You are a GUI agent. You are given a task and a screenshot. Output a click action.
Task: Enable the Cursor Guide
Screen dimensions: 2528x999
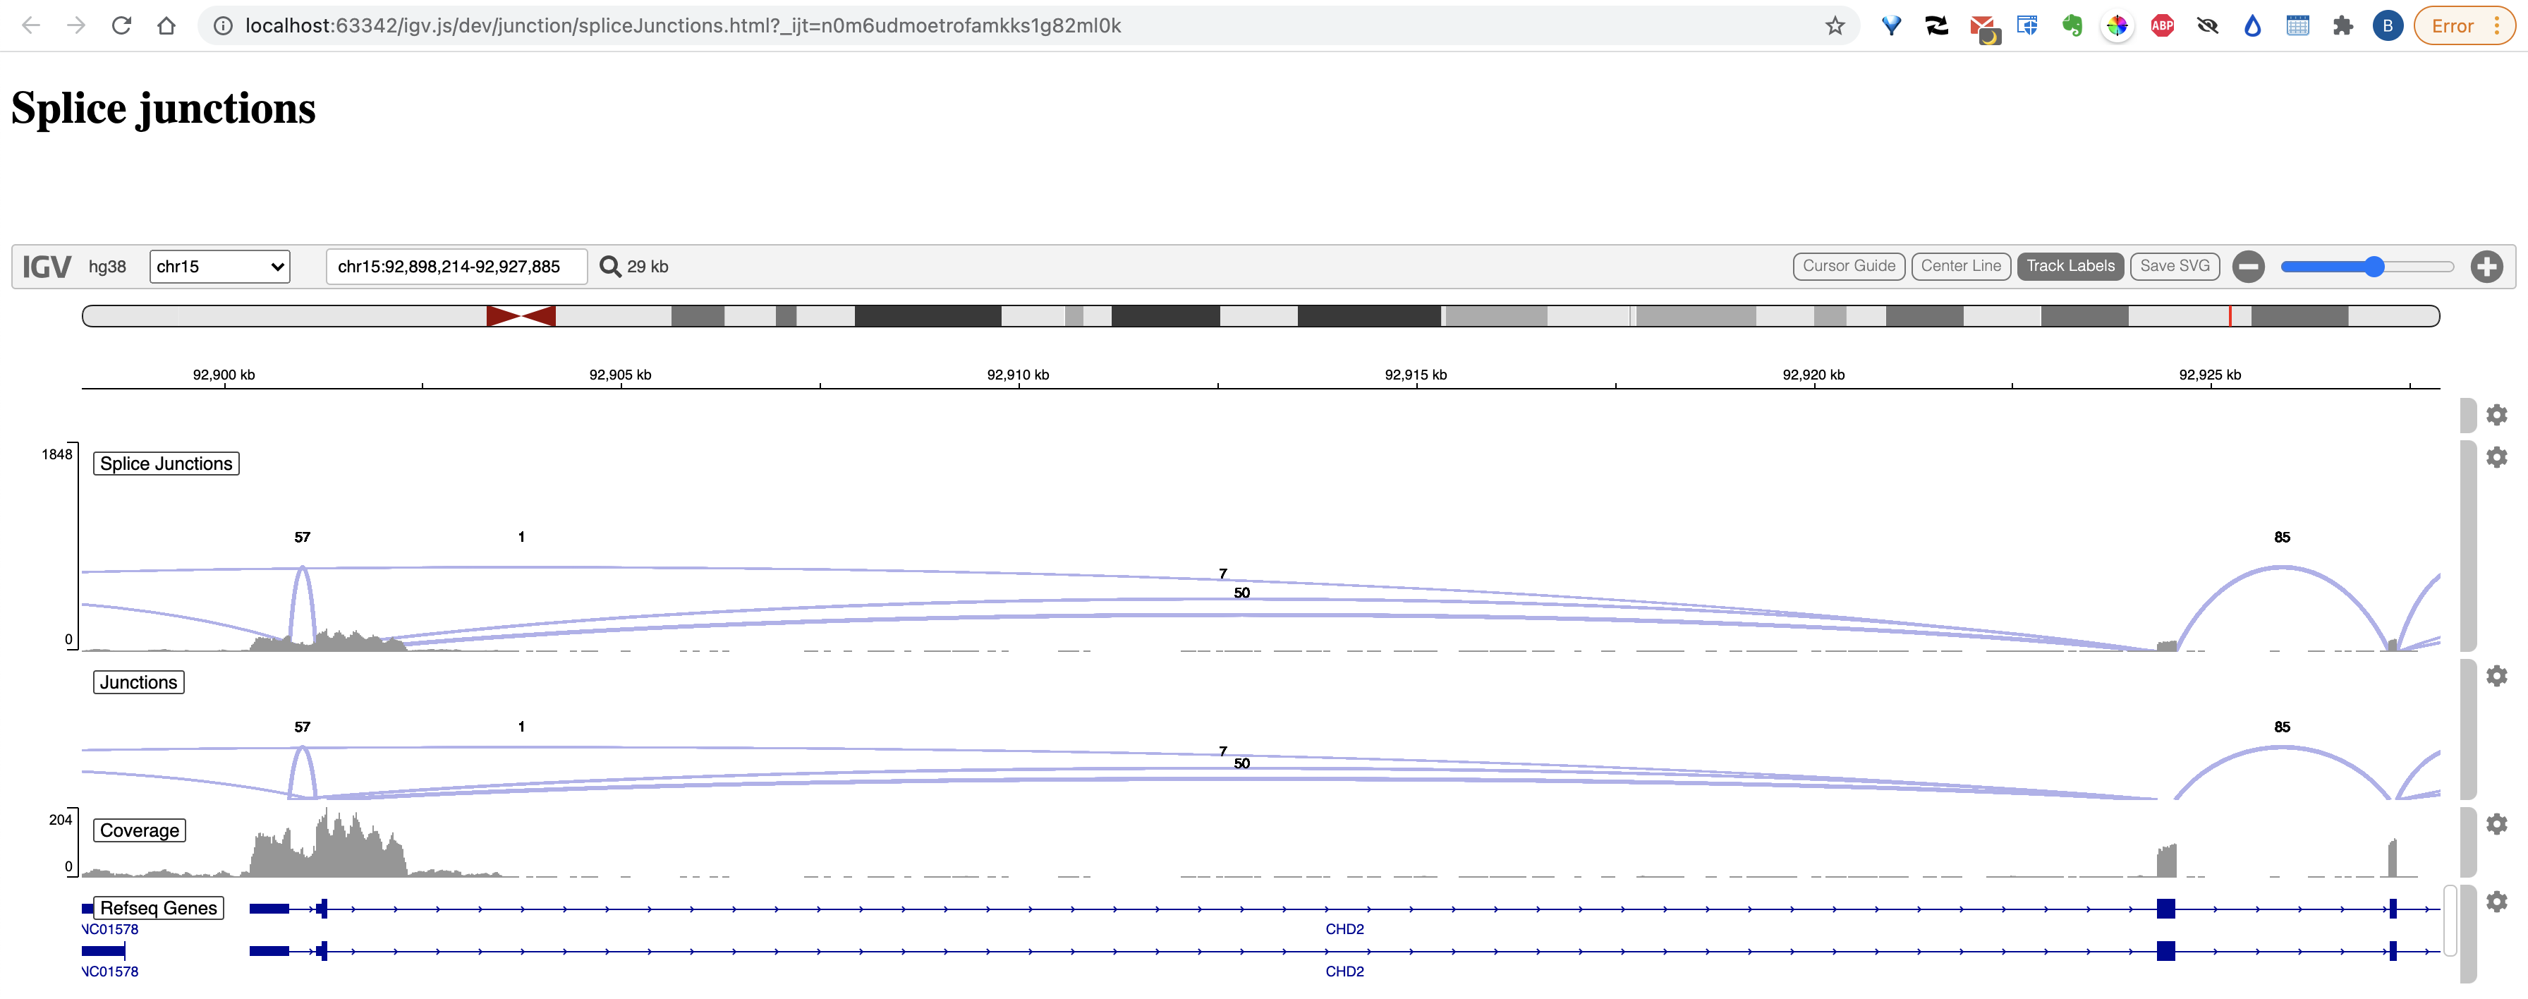pos(1849,266)
